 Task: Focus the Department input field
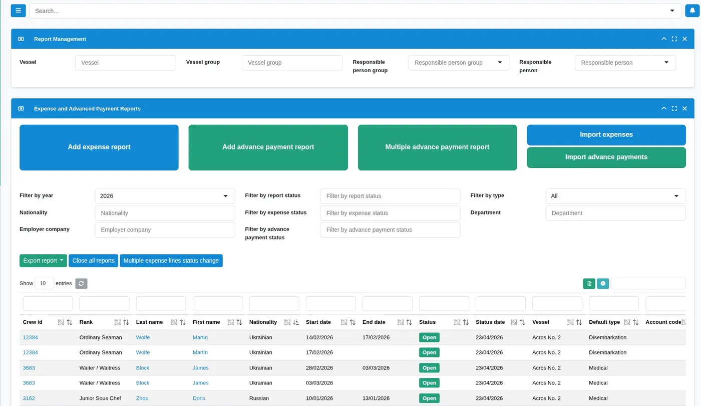[615, 213]
